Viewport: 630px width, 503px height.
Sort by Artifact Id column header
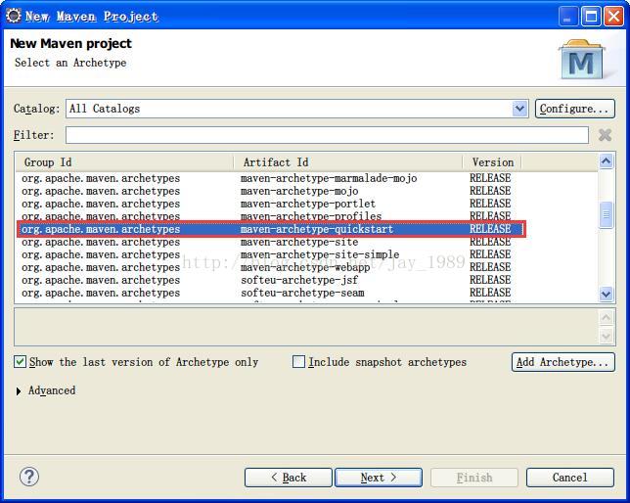[348, 162]
